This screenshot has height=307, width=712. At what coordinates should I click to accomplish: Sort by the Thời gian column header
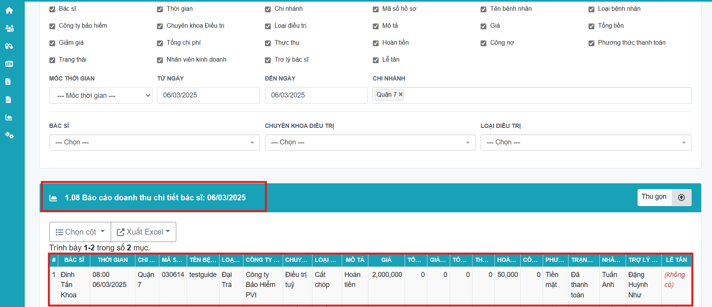click(x=113, y=260)
